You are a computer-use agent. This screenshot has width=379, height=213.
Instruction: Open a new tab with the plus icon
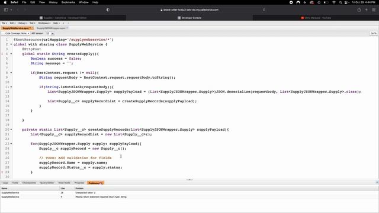point(366,9)
